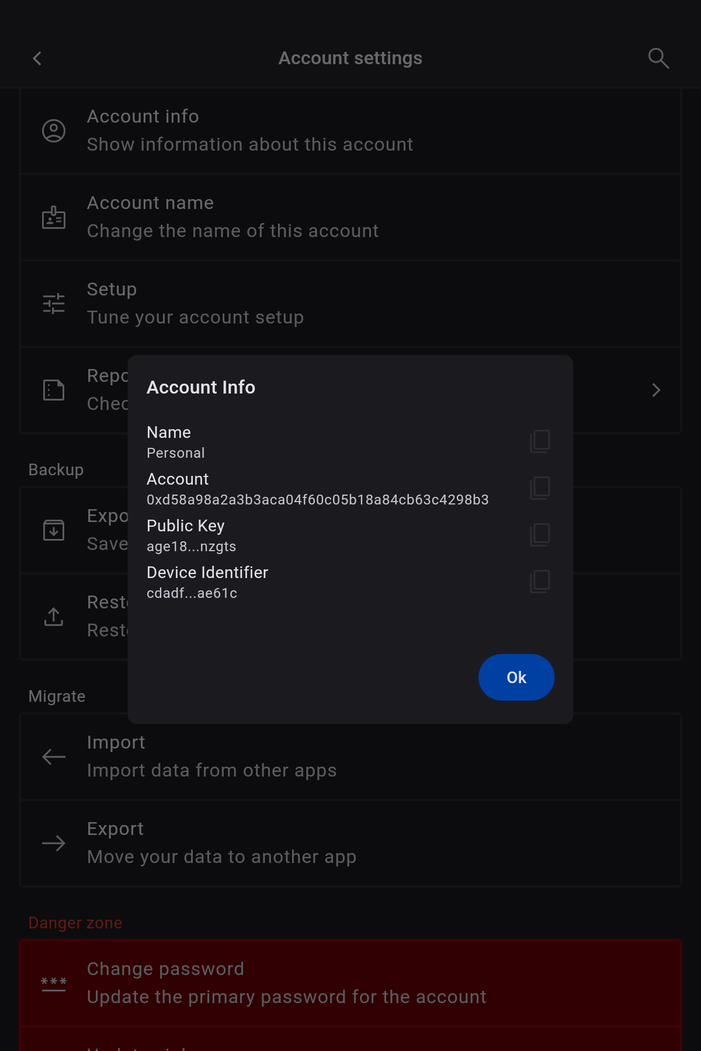701x1051 pixels.
Task: Open the Account name settings entry
Action: coord(350,217)
